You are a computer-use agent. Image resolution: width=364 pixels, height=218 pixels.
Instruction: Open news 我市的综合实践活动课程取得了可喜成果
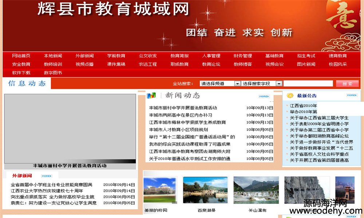pos(190,144)
